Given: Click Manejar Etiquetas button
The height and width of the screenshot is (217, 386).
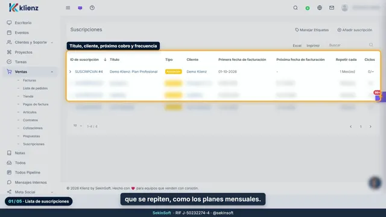Looking at the screenshot, I should tap(312, 30).
